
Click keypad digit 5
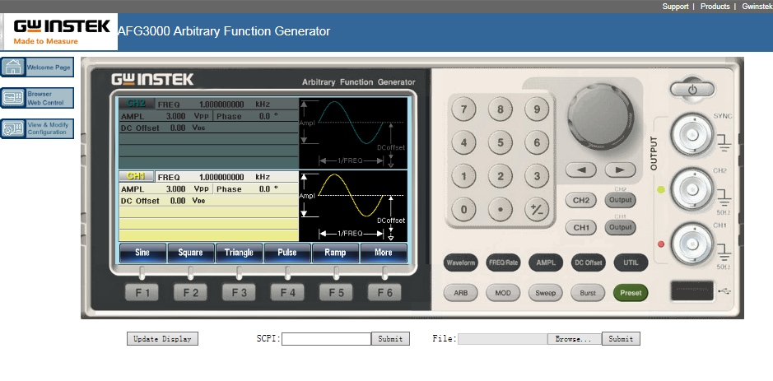(x=501, y=143)
